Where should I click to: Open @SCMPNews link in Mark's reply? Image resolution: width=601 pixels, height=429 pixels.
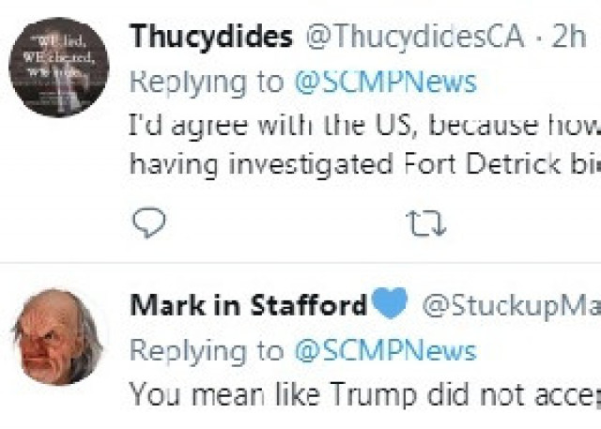tap(385, 350)
